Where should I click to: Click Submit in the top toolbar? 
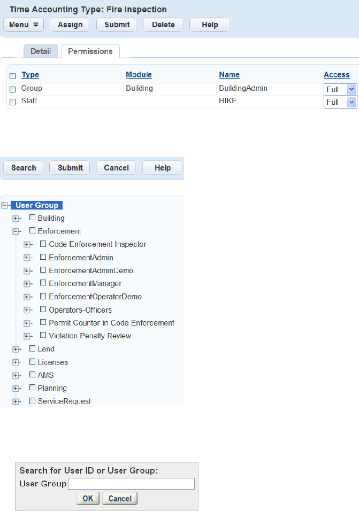(x=117, y=25)
